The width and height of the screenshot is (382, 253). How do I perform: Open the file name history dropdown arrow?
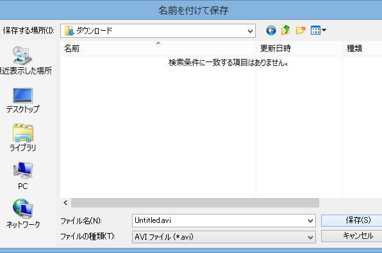[x=310, y=221]
